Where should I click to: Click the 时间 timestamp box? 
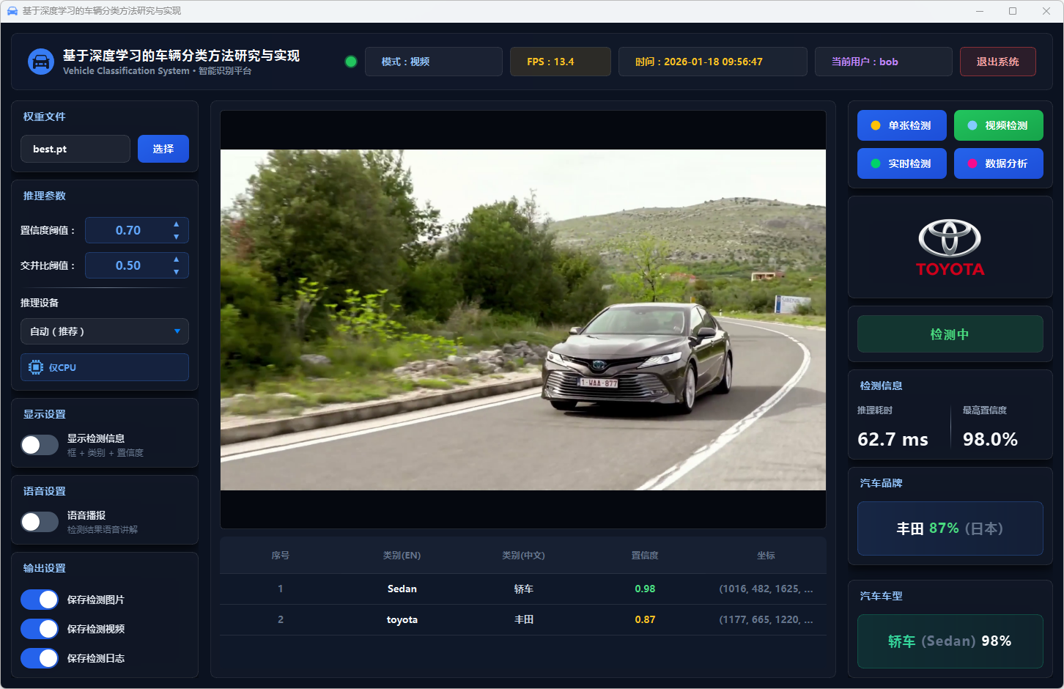coord(713,62)
